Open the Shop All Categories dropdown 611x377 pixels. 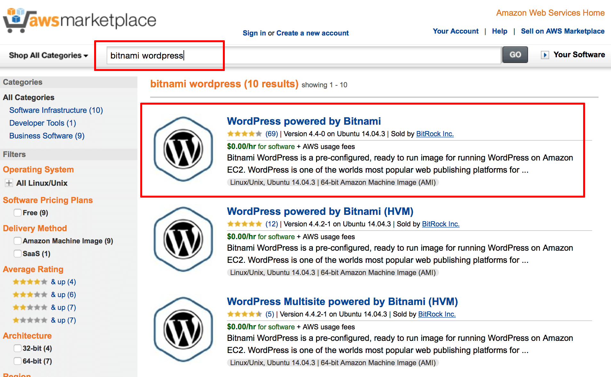click(48, 55)
